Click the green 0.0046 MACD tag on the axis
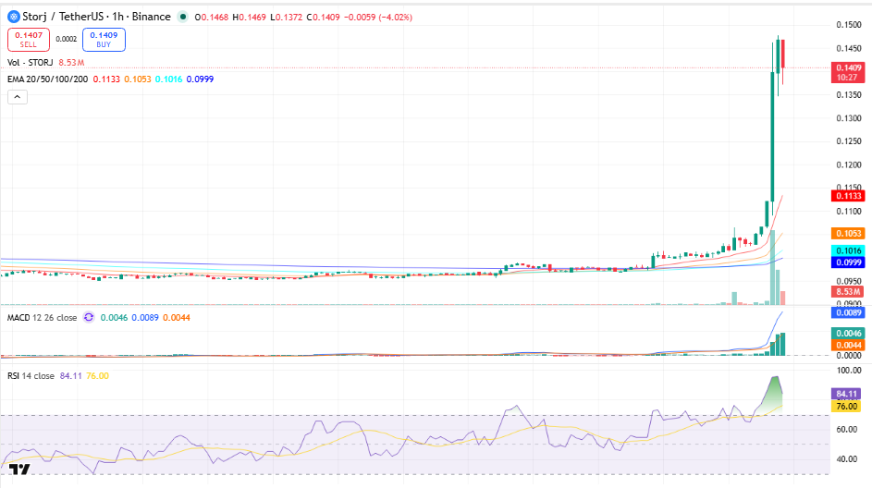Screen dimensions: 872x488 coord(848,333)
